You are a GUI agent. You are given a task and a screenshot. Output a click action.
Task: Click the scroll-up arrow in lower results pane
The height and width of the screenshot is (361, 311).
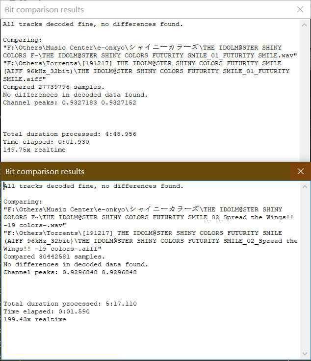pyautogui.click(x=305, y=187)
